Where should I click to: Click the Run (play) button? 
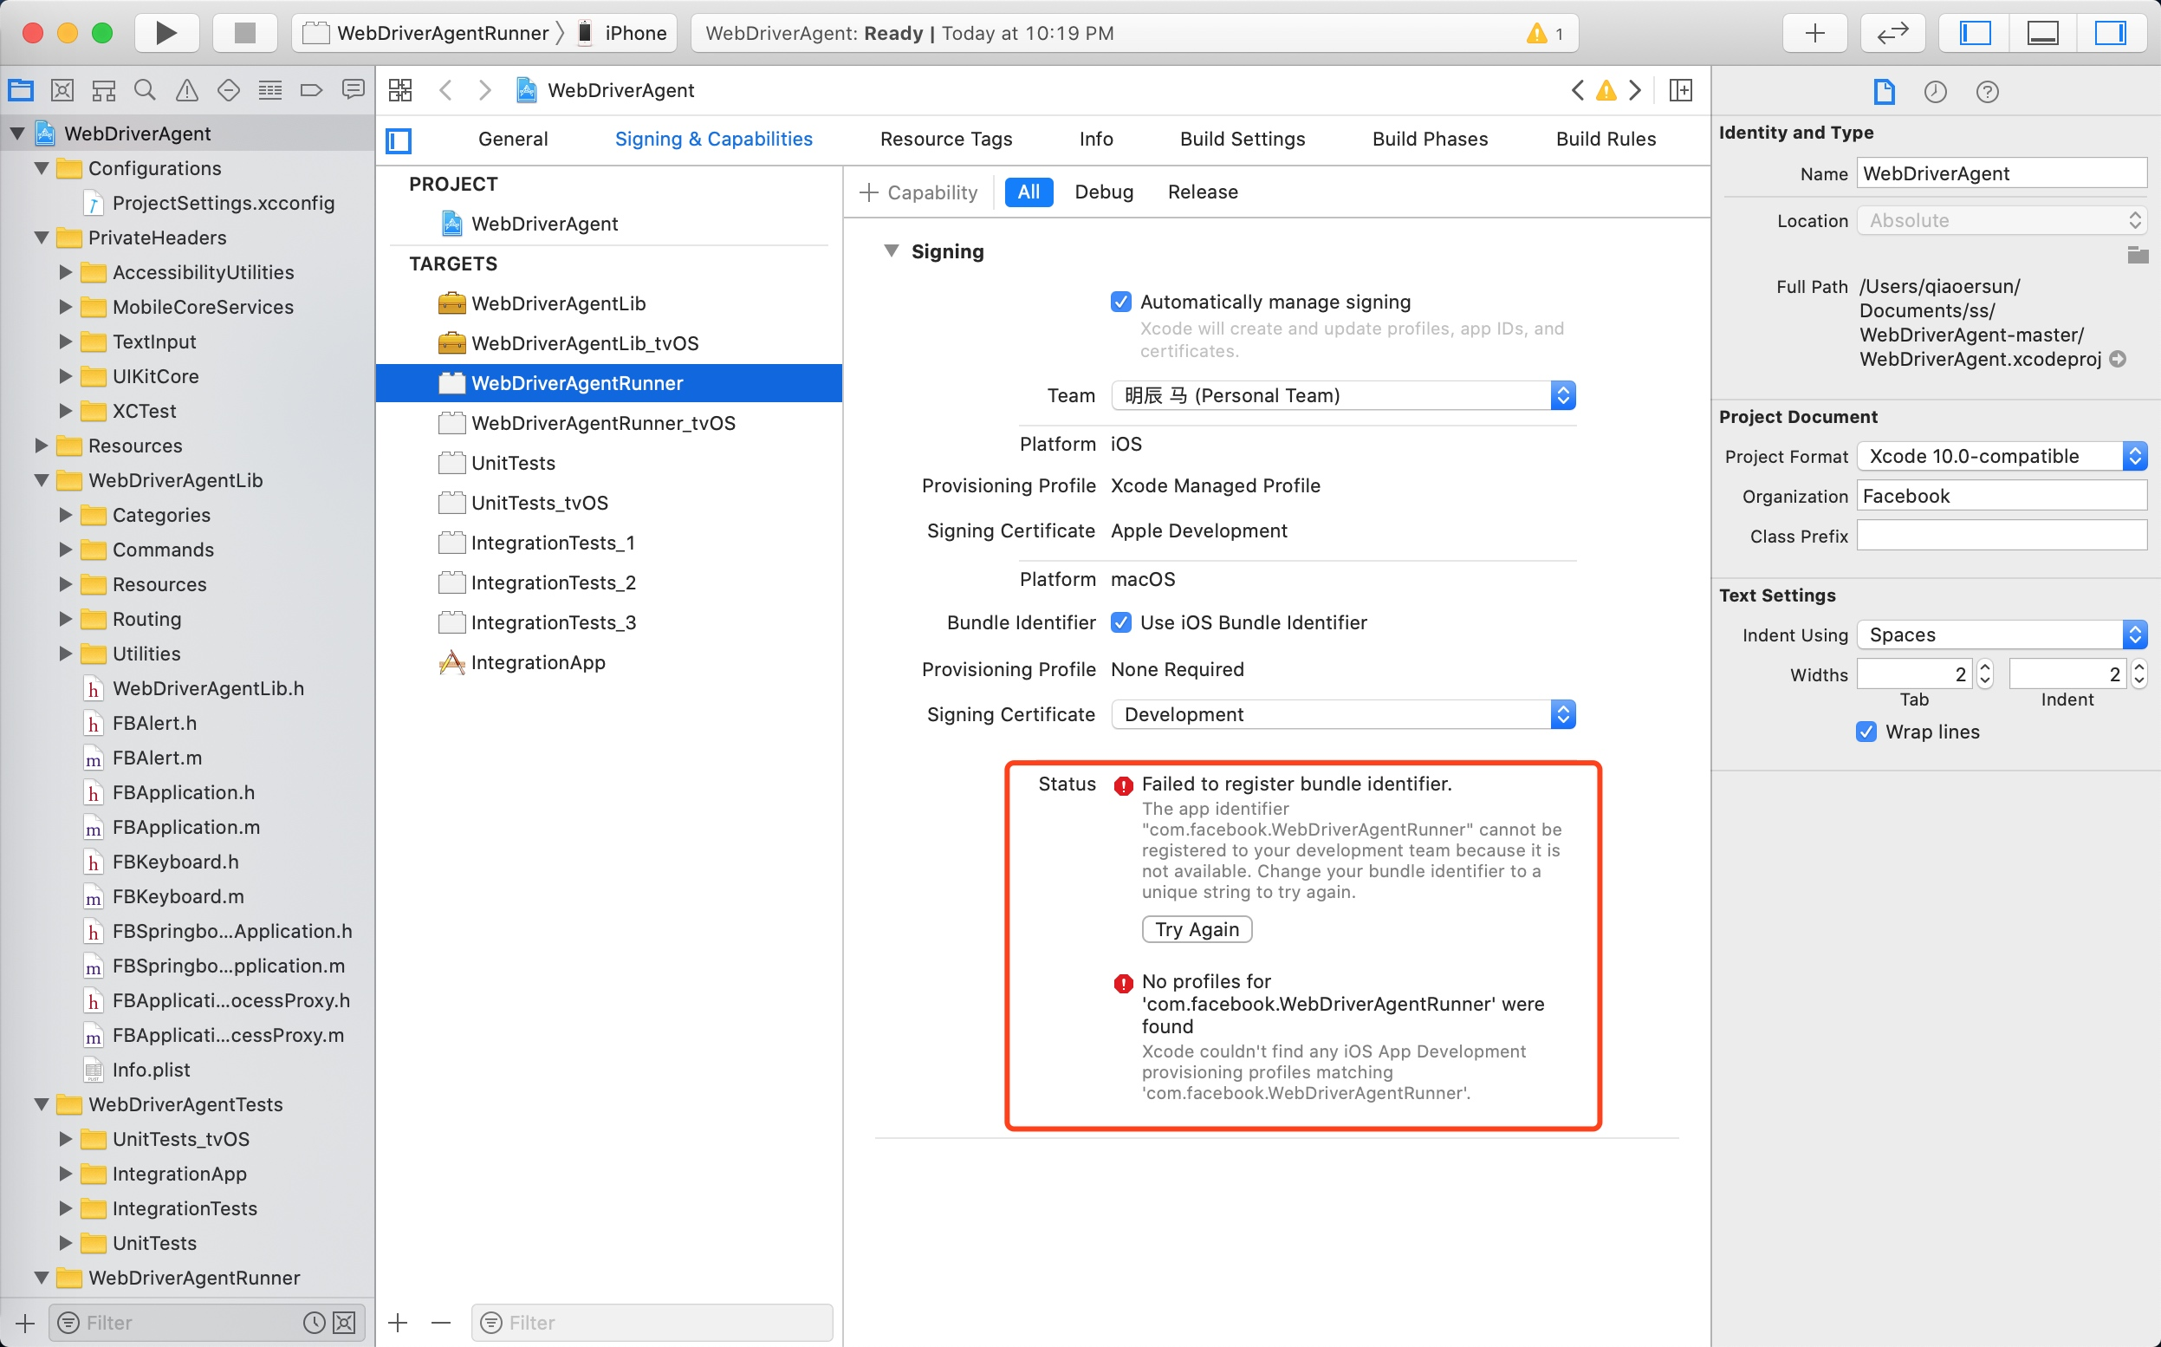coord(165,33)
